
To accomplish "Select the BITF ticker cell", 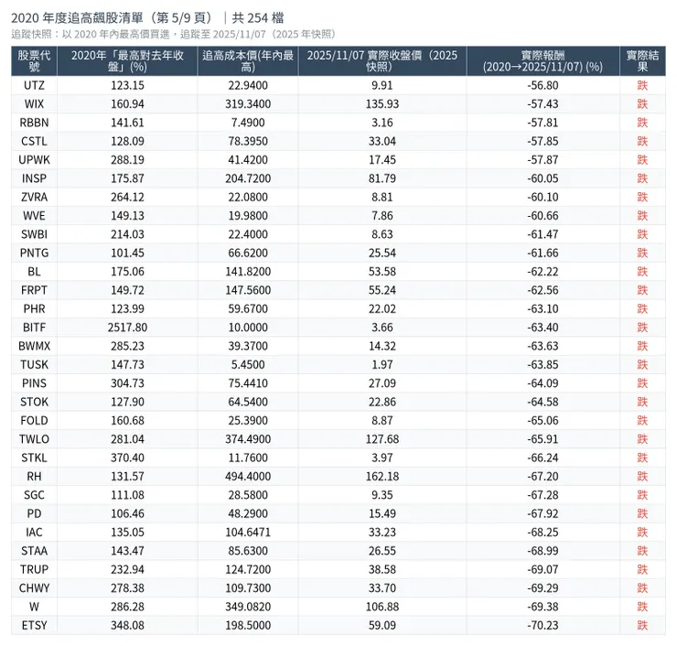I will pyautogui.click(x=34, y=328).
